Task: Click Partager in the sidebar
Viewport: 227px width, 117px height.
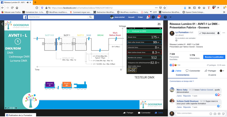Action: pos(210,71)
